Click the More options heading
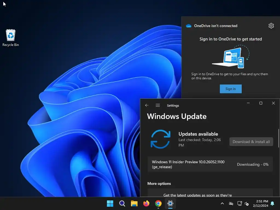The width and height of the screenshot is (280, 210). coord(159,183)
